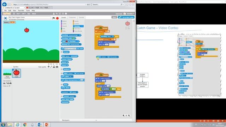The width and height of the screenshot is (226, 127).
Task: Go back with browser back arrow
Action: tap(5, 4)
